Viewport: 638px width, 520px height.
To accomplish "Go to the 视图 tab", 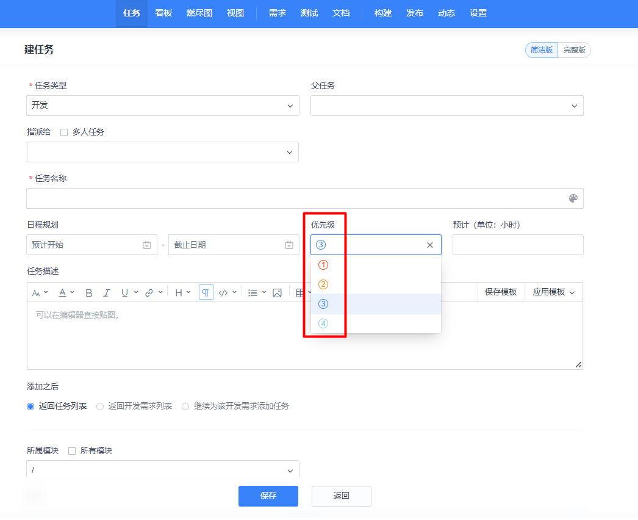I will coord(235,13).
